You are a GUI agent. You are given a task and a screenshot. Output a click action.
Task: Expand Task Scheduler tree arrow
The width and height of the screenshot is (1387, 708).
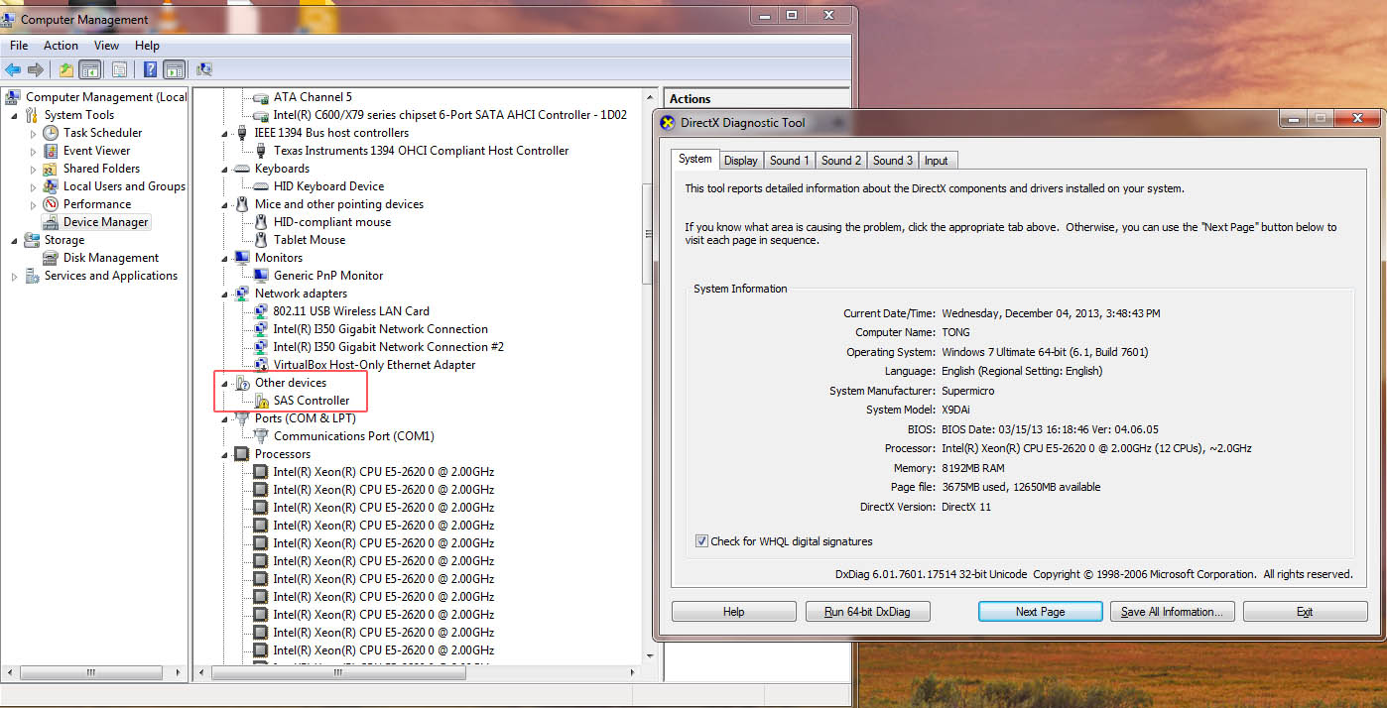pyautogui.click(x=33, y=133)
